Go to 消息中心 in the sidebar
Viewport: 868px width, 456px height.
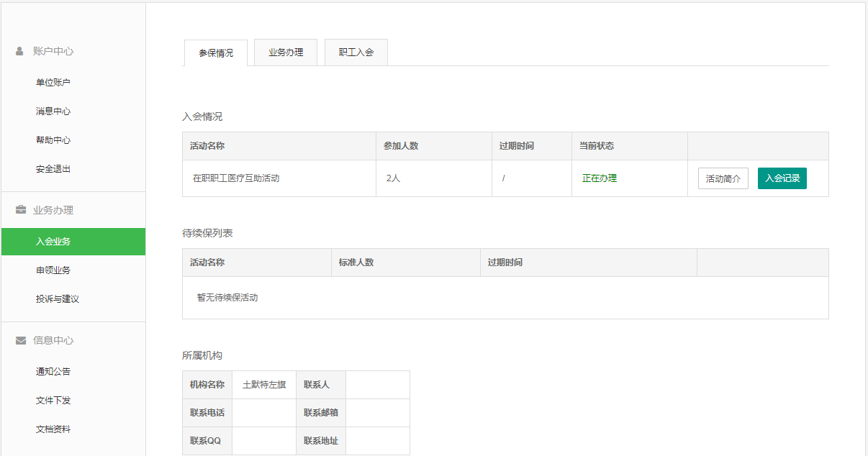pyautogui.click(x=53, y=111)
